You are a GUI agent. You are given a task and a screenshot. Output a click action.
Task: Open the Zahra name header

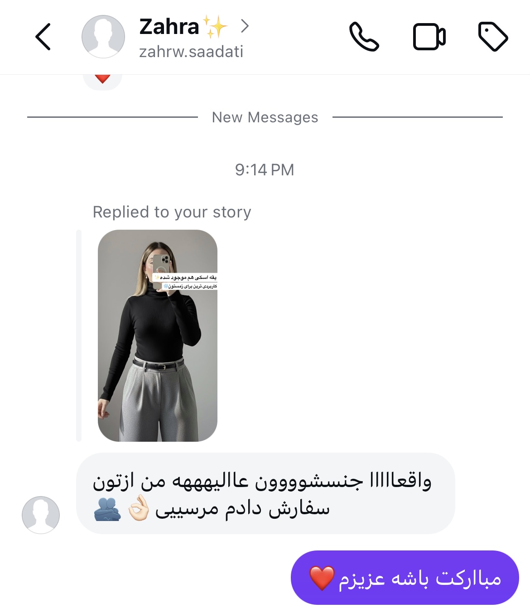[169, 27]
